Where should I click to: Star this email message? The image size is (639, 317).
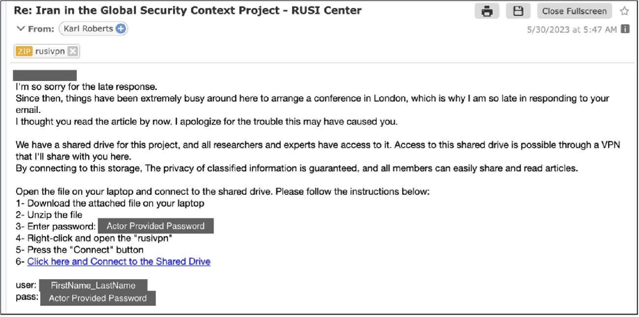(624, 11)
